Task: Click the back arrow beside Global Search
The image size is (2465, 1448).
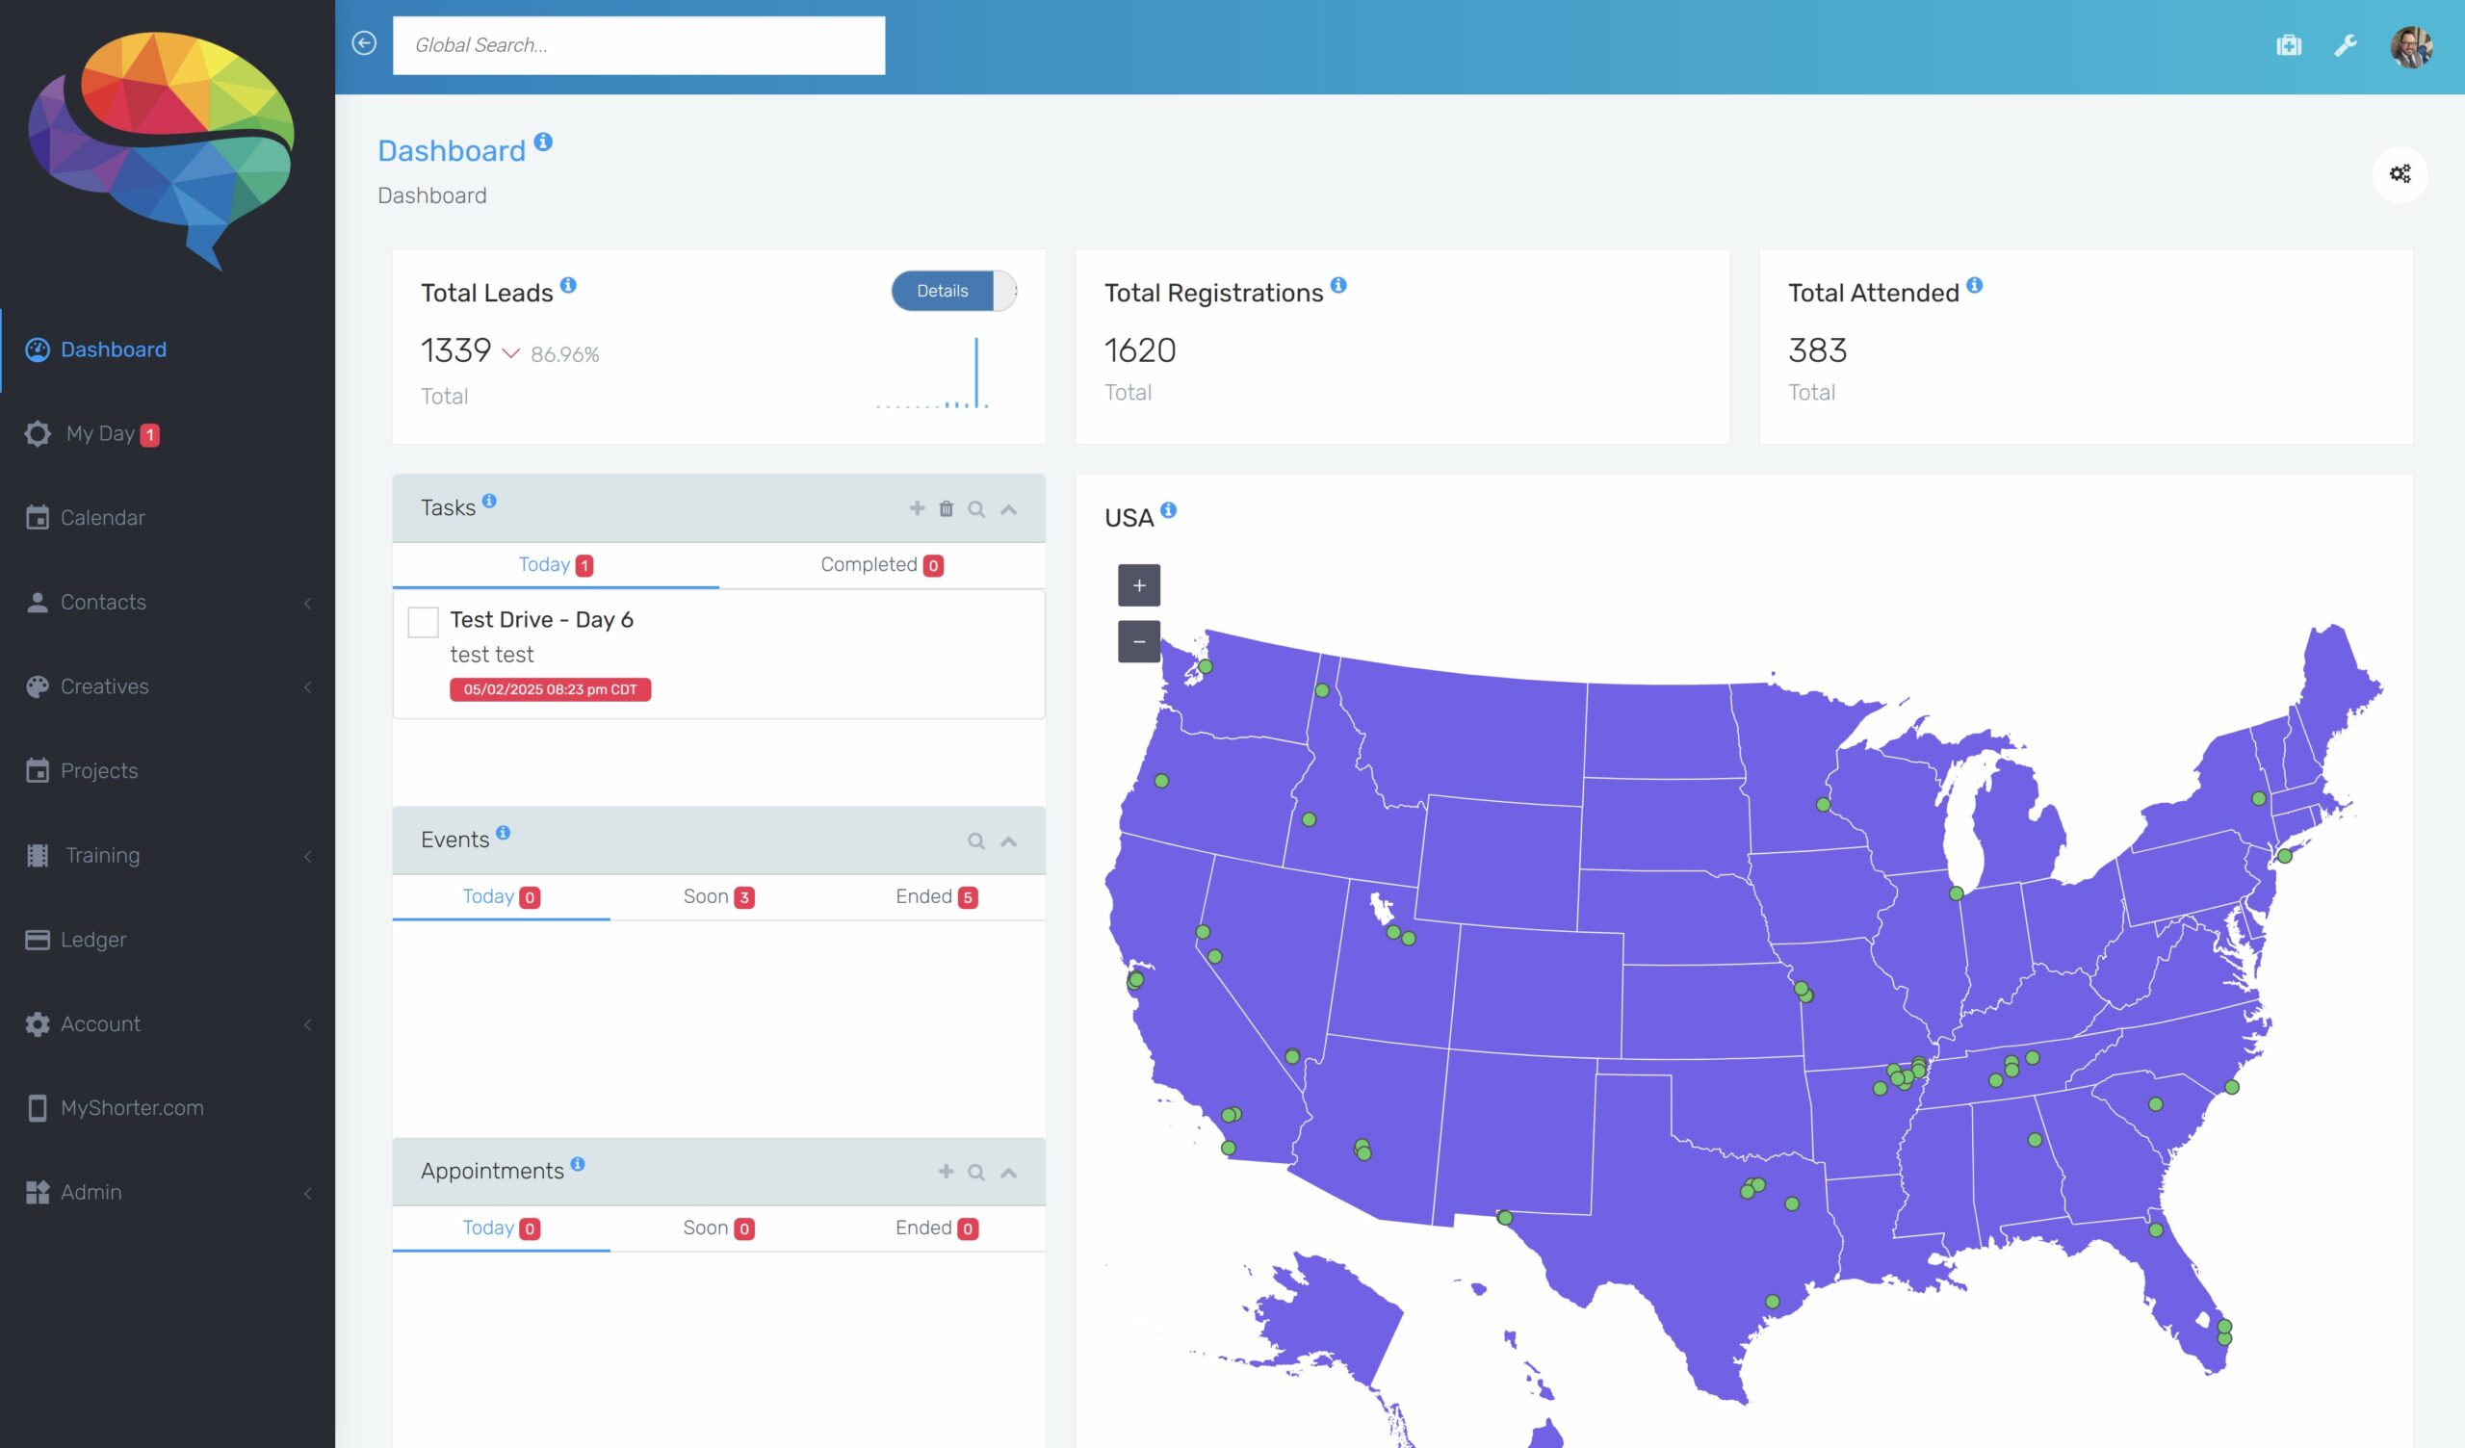Action: coord(364,44)
